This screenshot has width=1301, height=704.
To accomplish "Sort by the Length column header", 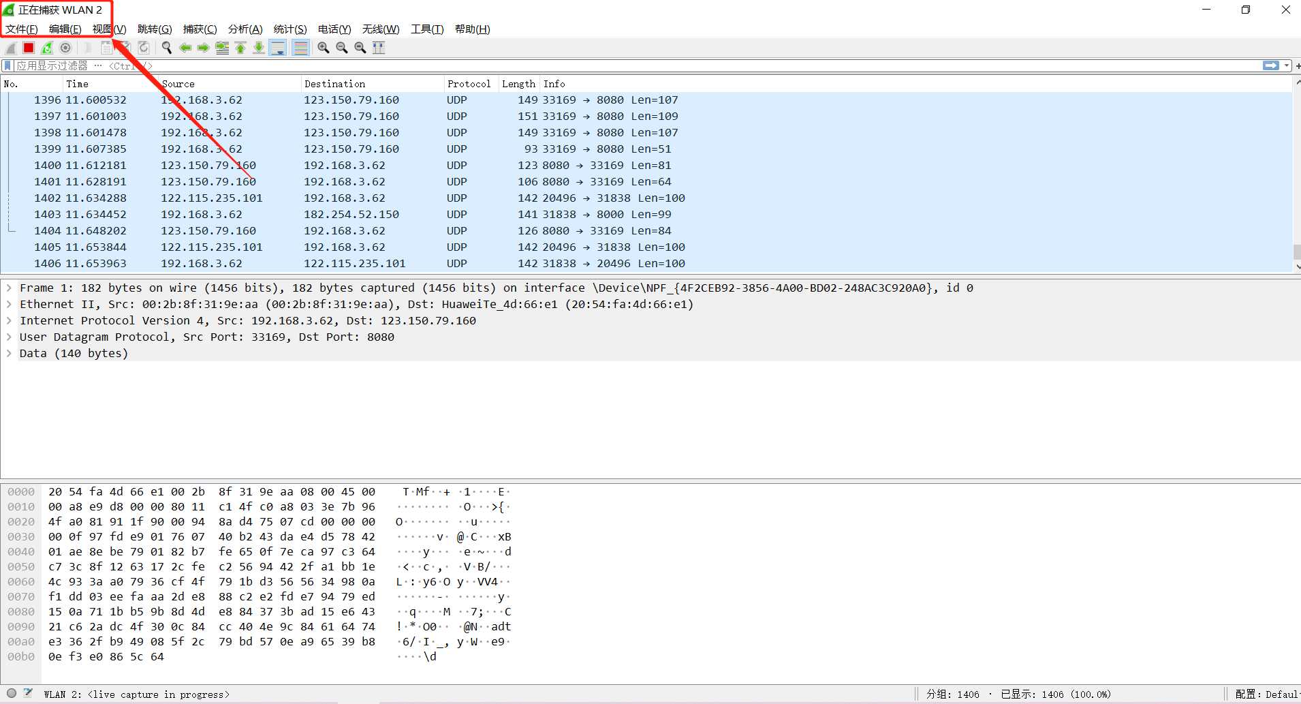I will pos(519,84).
